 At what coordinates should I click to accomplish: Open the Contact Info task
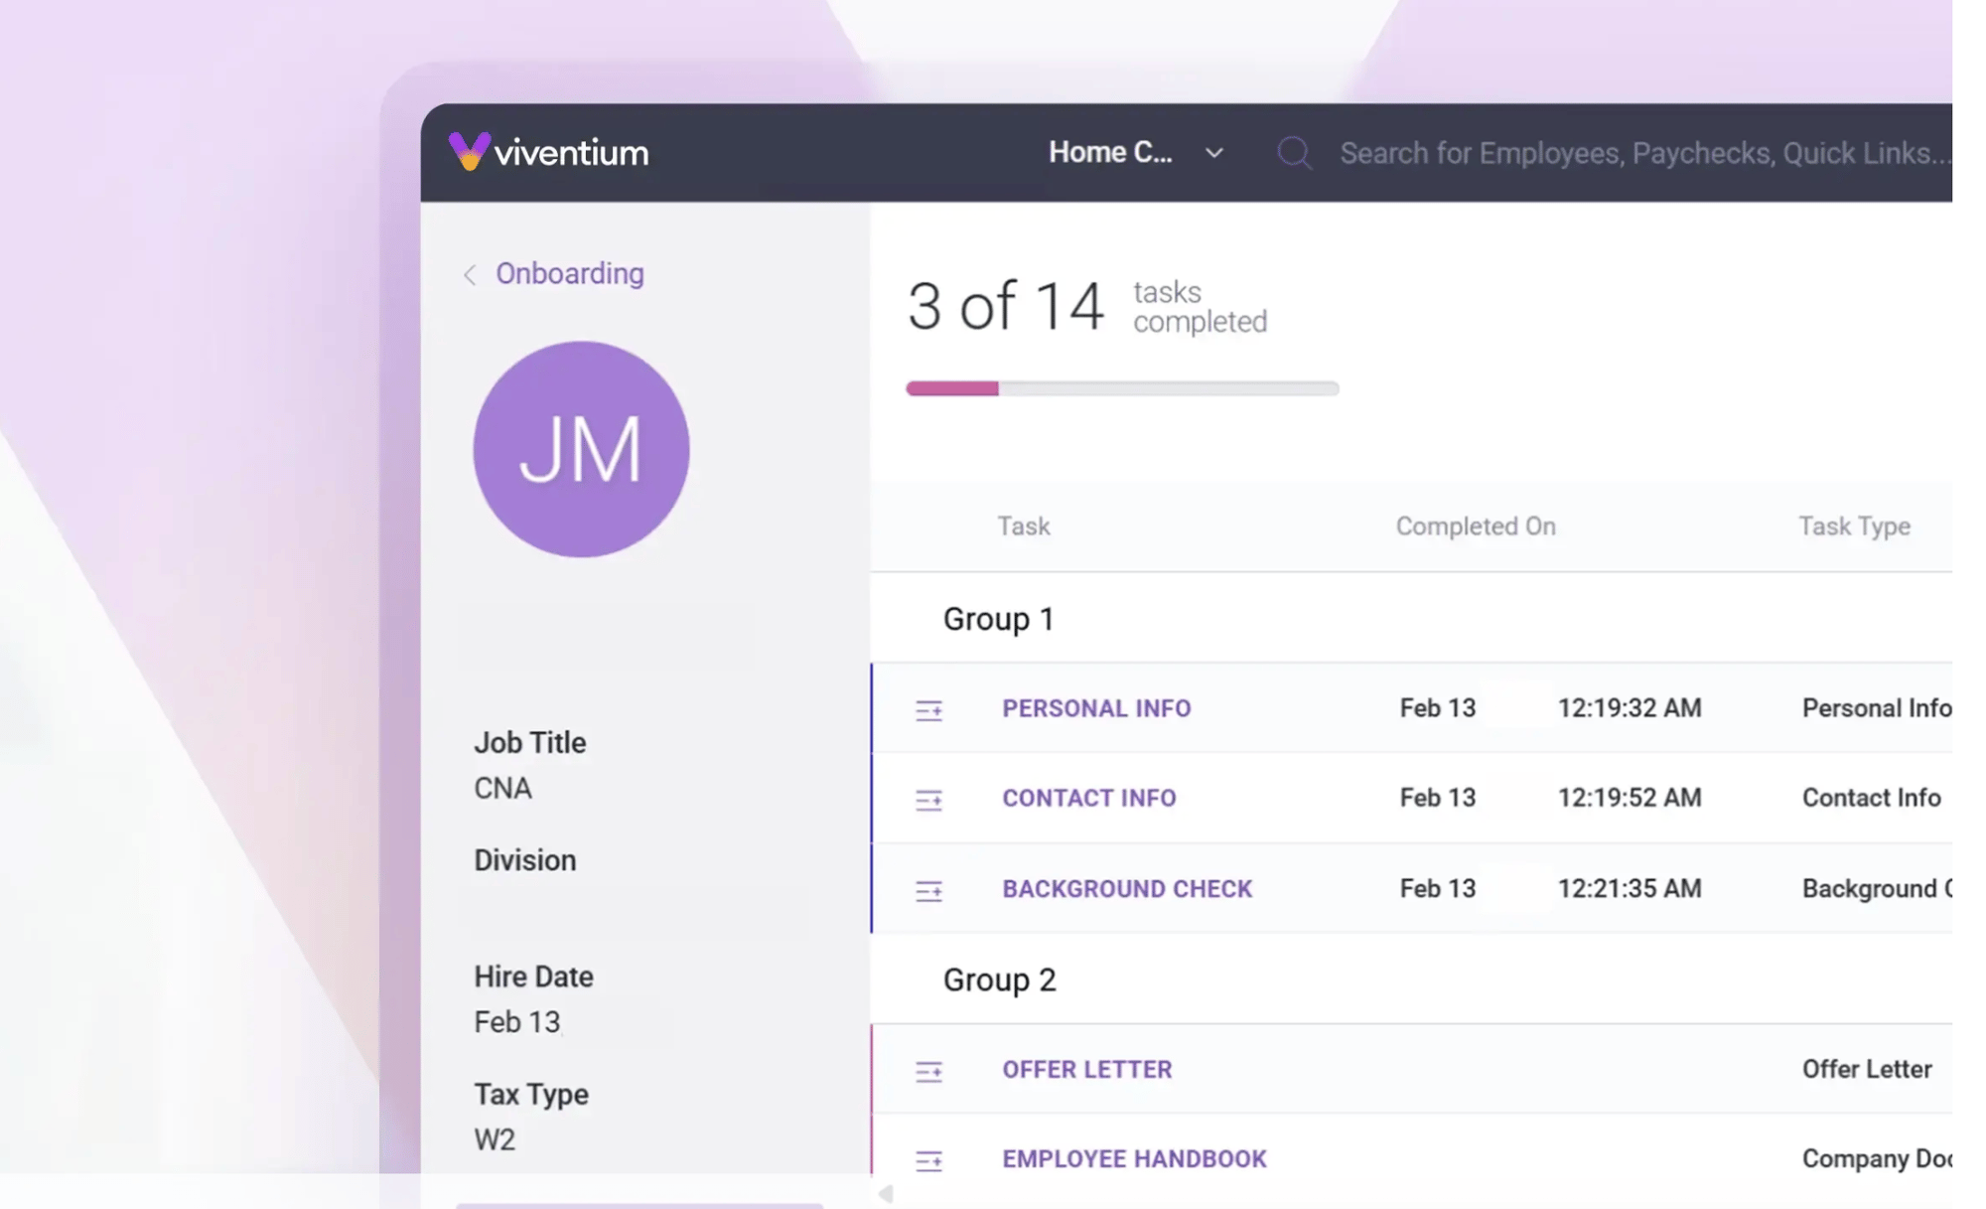[1088, 798]
